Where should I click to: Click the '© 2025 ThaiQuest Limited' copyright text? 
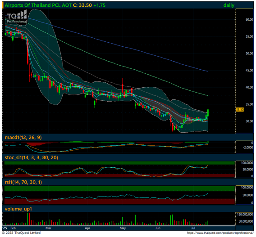[21, 233]
